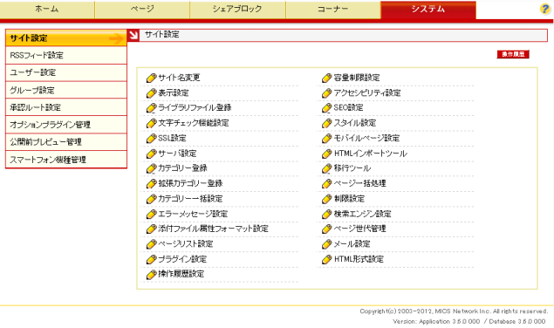
Task: Open the help question mark icon
Action: 545,9
